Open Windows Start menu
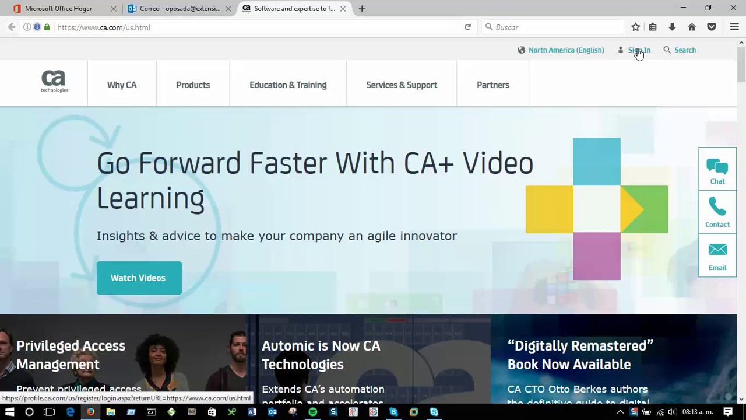This screenshot has width=746, height=420. coord(9,412)
